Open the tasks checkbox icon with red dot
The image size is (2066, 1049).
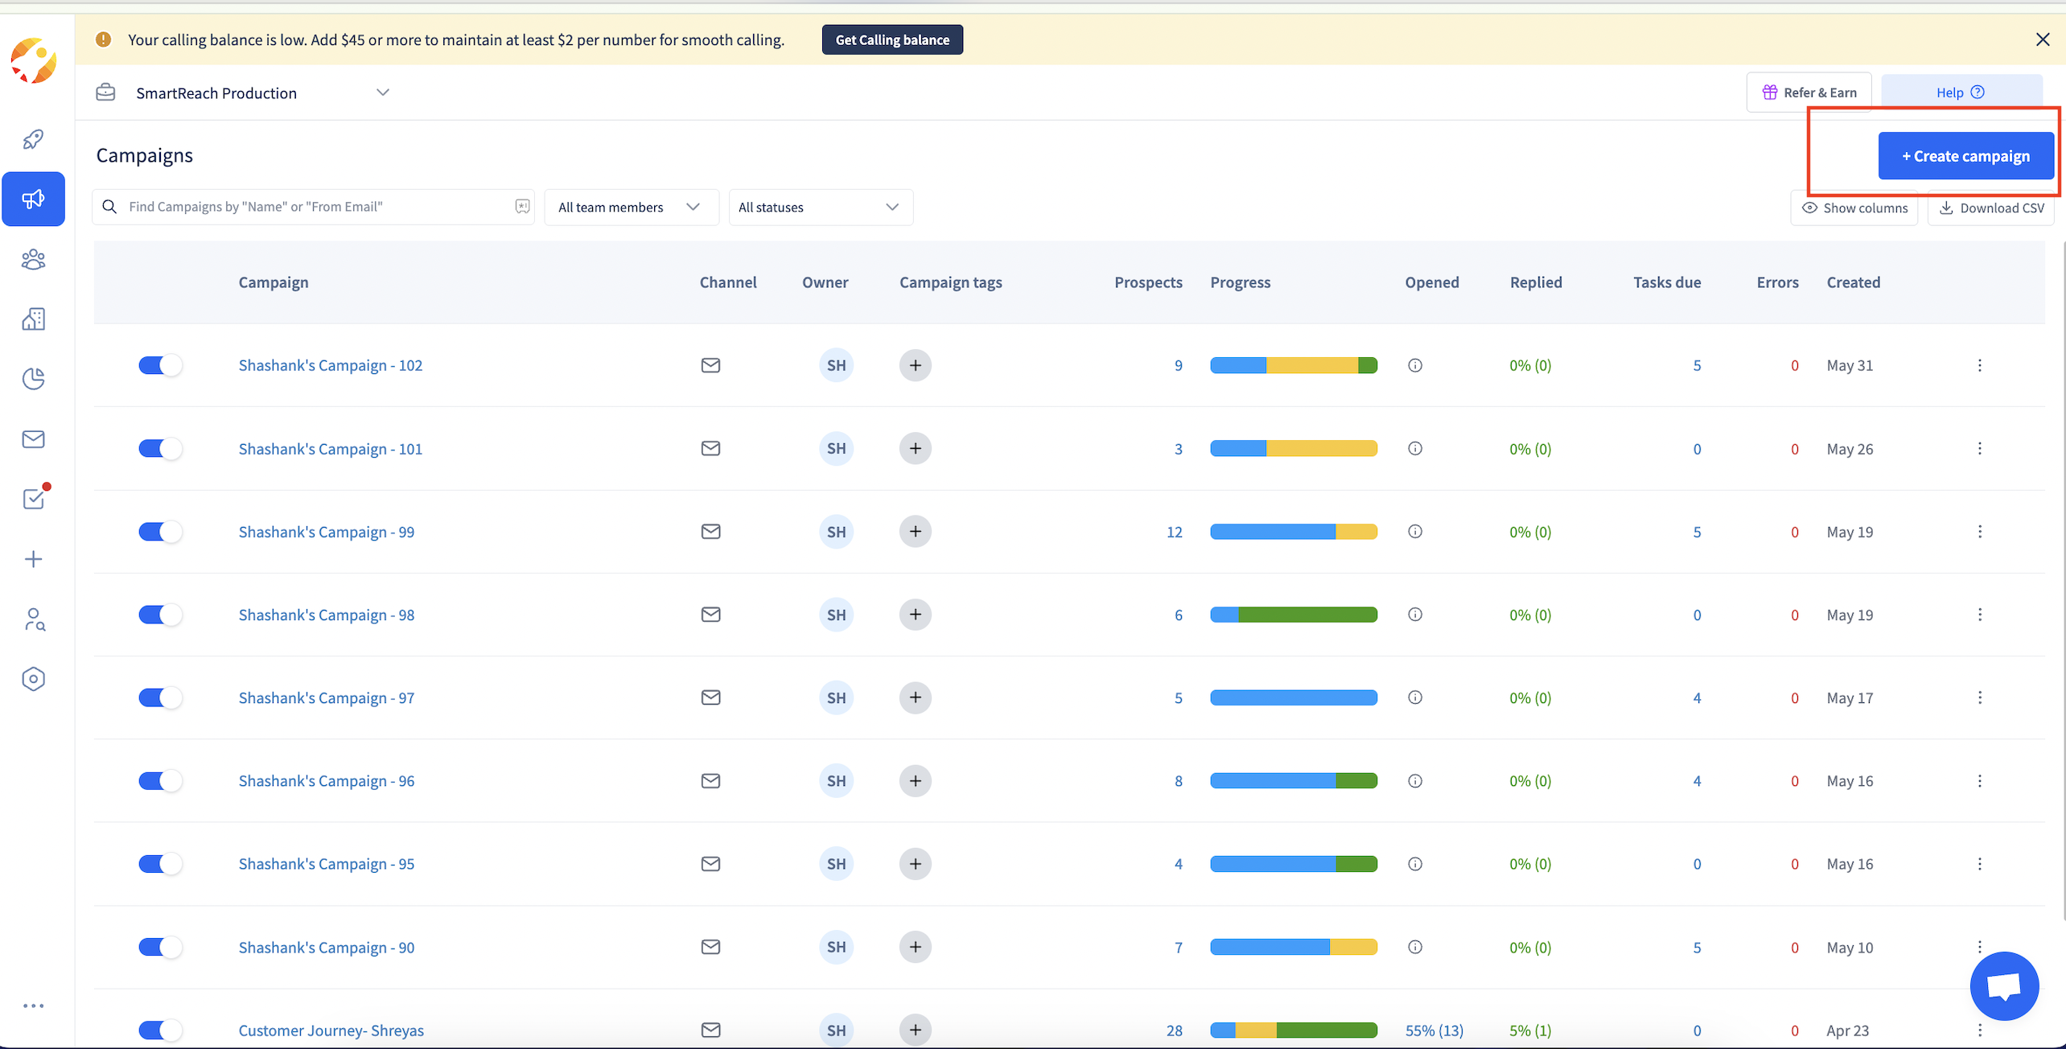coord(35,499)
